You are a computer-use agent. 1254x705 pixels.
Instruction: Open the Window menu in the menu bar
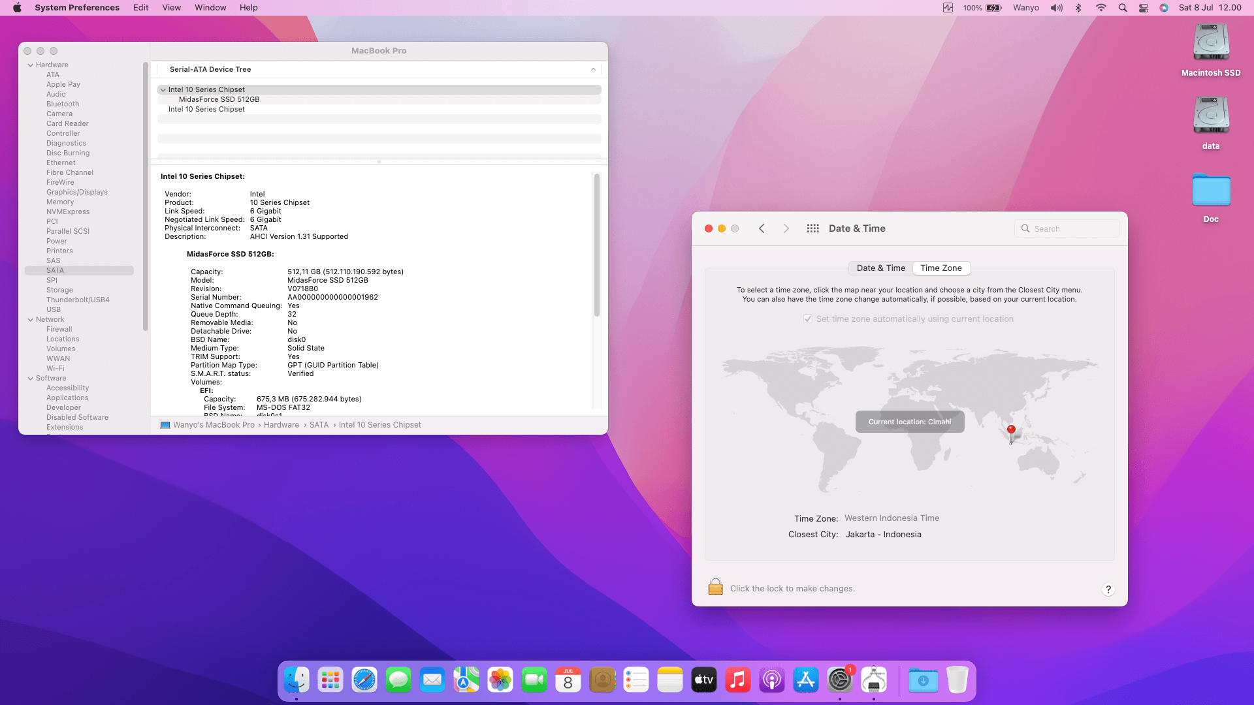pos(210,8)
